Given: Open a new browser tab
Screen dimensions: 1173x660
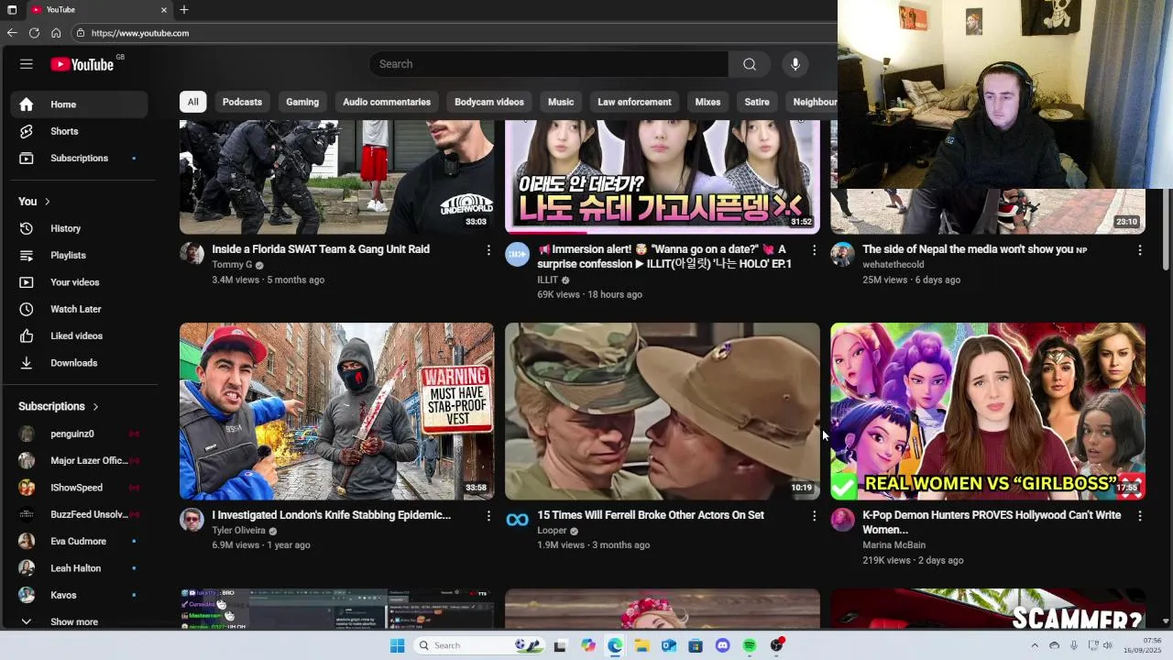Looking at the screenshot, I should (x=184, y=9).
